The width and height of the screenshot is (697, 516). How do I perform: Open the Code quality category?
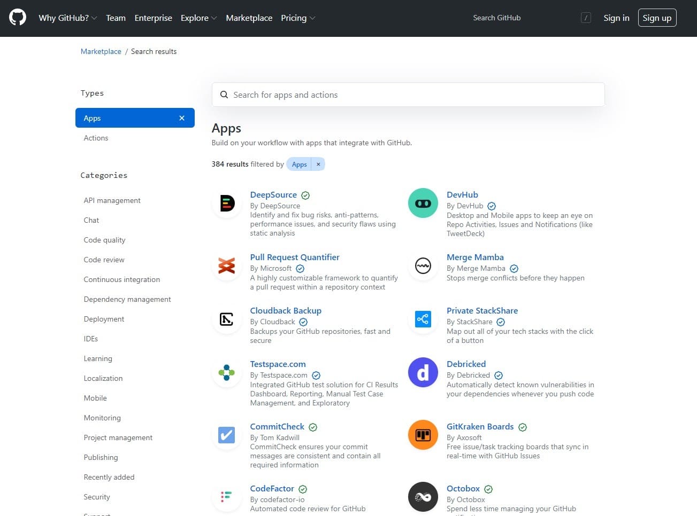tap(104, 240)
